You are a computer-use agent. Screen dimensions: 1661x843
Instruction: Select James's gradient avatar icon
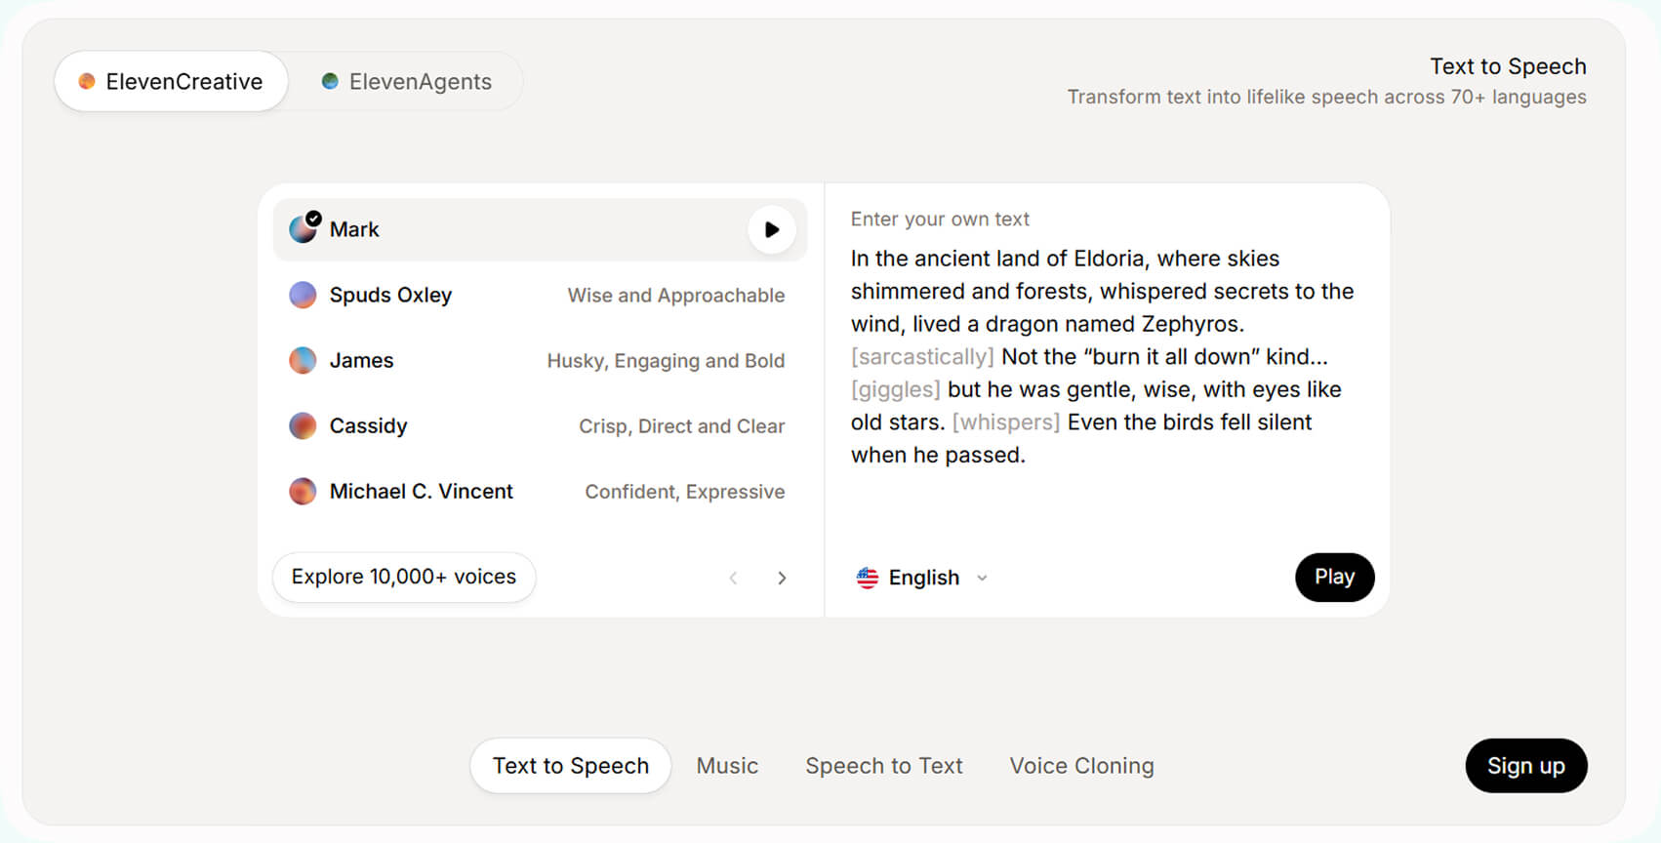(303, 360)
